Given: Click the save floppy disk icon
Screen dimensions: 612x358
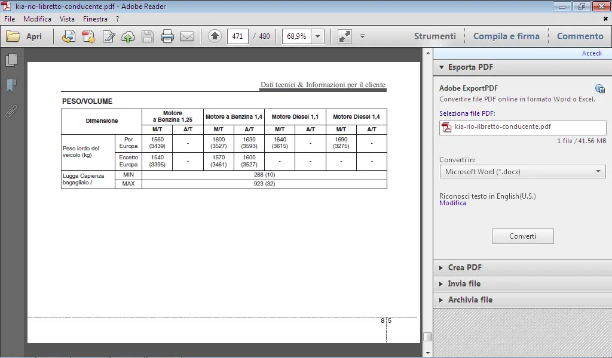Looking at the screenshot, I should pos(148,36).
